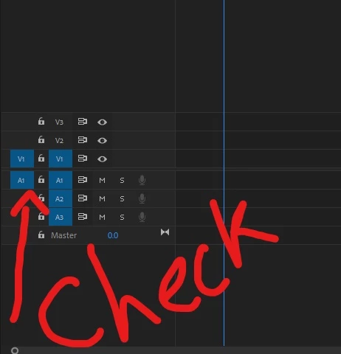
Task: Solo audio track A2
Action: coord(122,199)
